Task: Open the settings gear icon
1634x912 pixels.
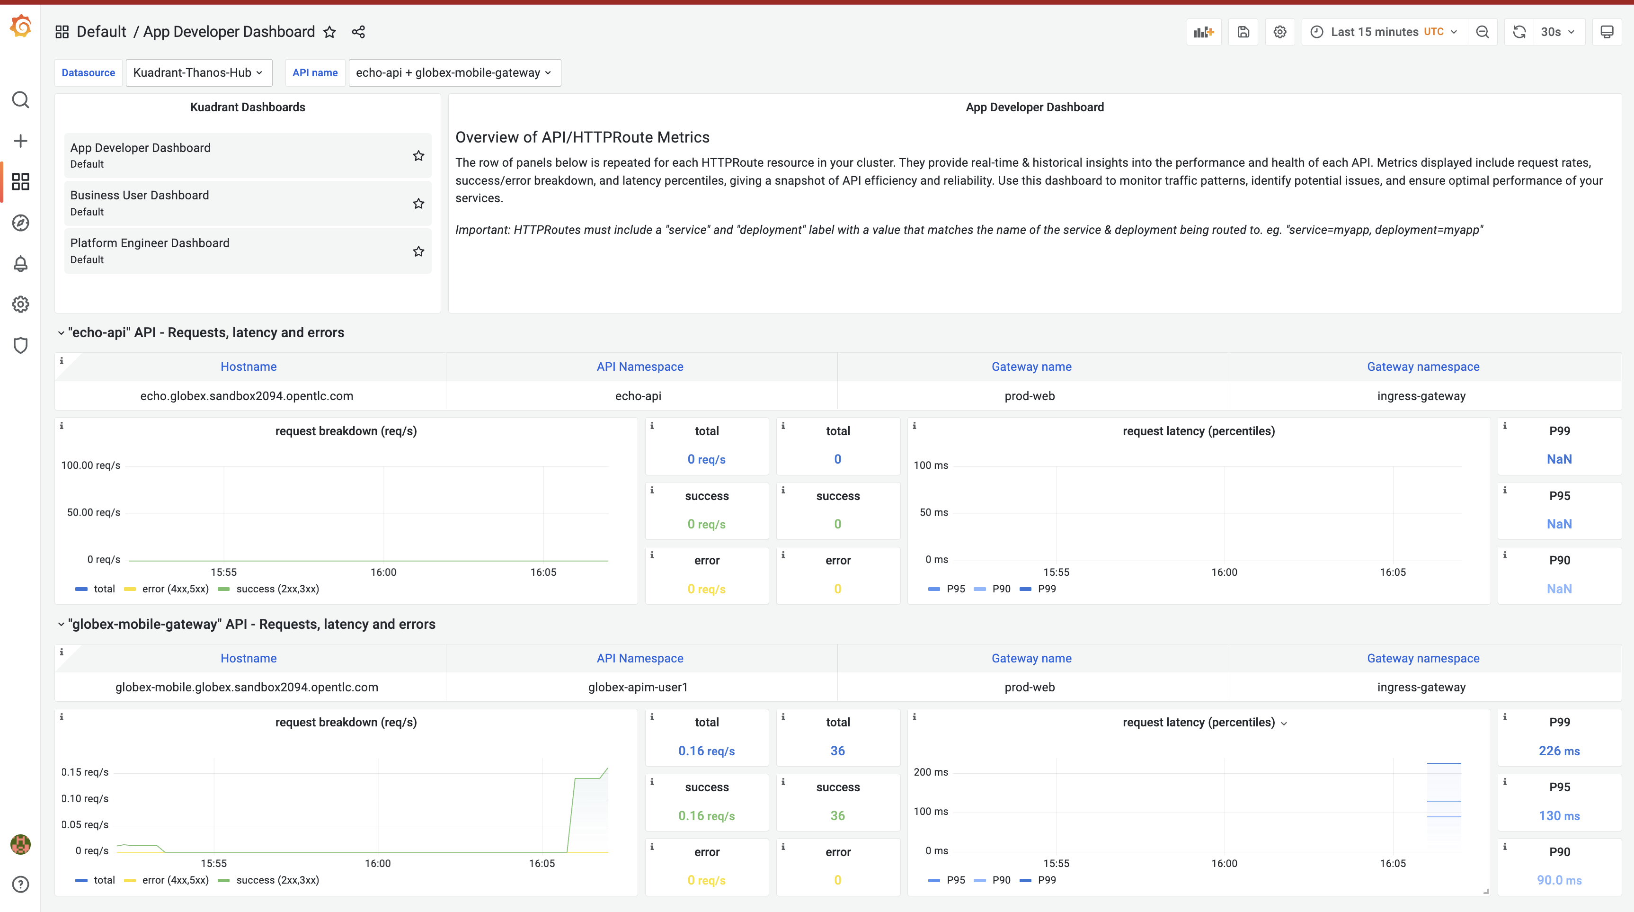Action: pyautogui.click(x=1279, y=31)
